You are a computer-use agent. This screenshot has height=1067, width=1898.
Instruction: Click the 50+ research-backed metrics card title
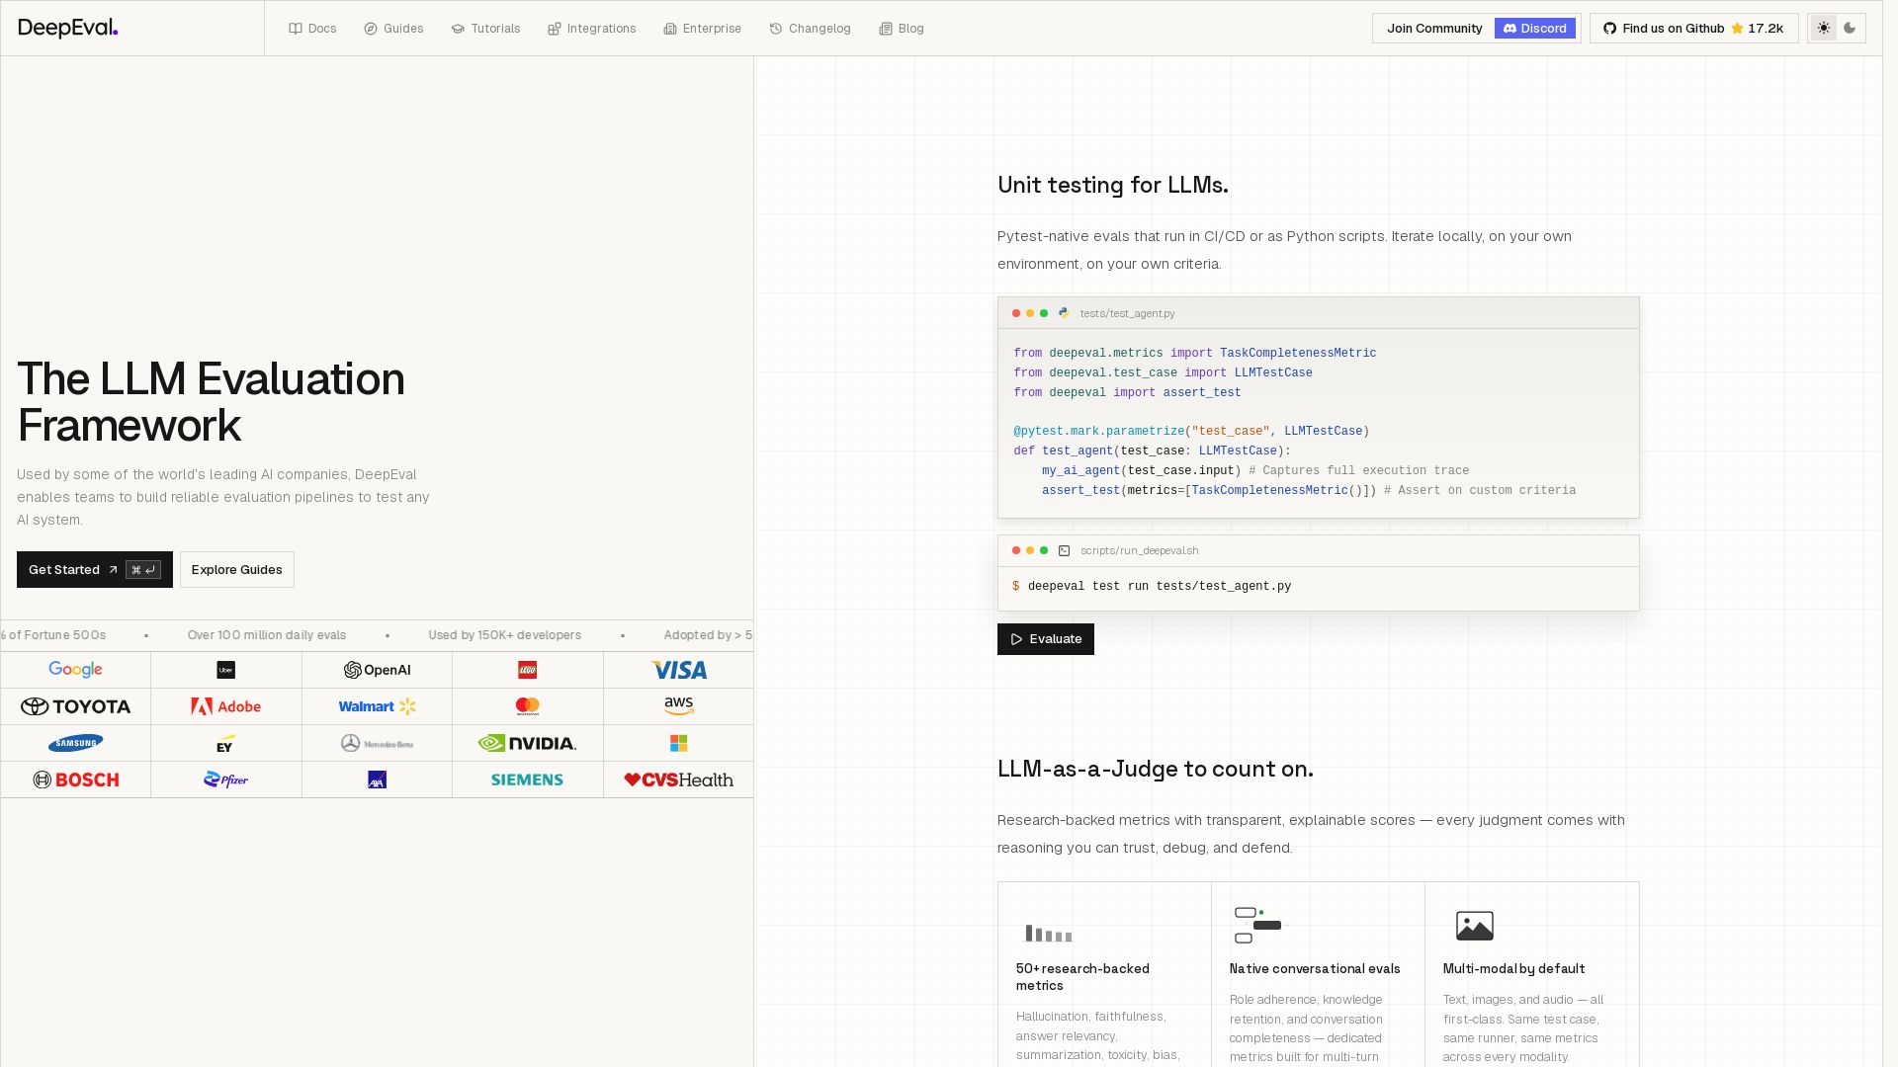pyautogui.click(x=1082, y=977)
